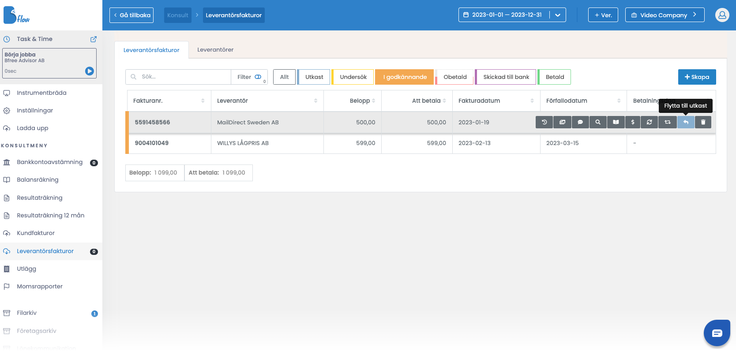
Task: Sort by Leverantör column
Action: click(x=315, y=101)
